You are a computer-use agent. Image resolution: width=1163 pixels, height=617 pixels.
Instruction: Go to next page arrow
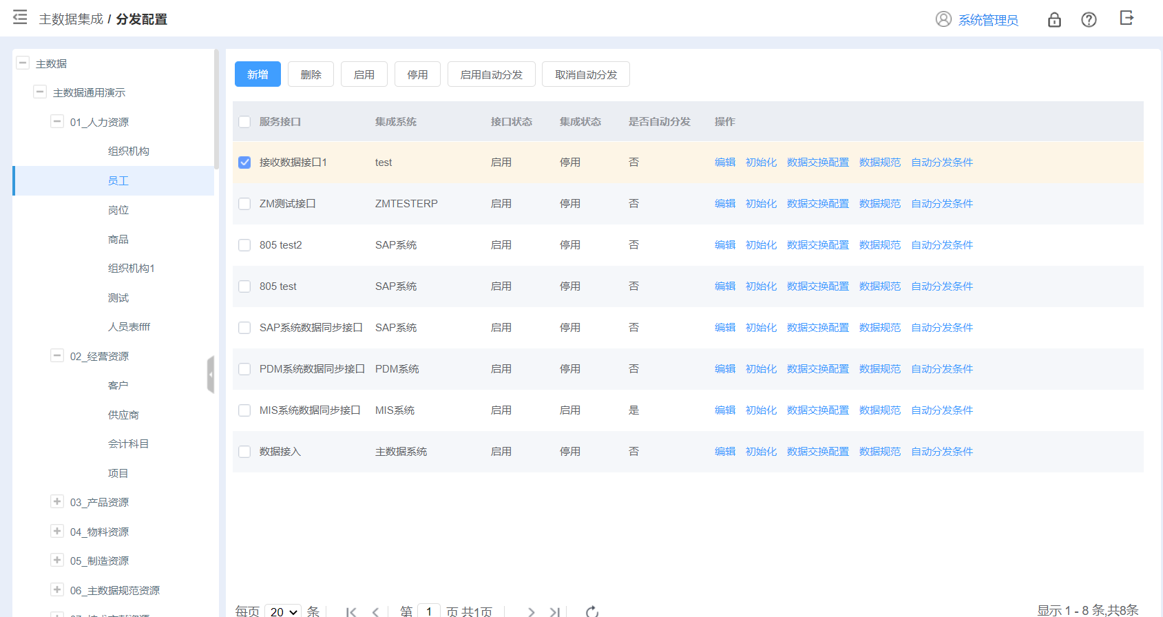pyautogui.click(x=531, y=611)
